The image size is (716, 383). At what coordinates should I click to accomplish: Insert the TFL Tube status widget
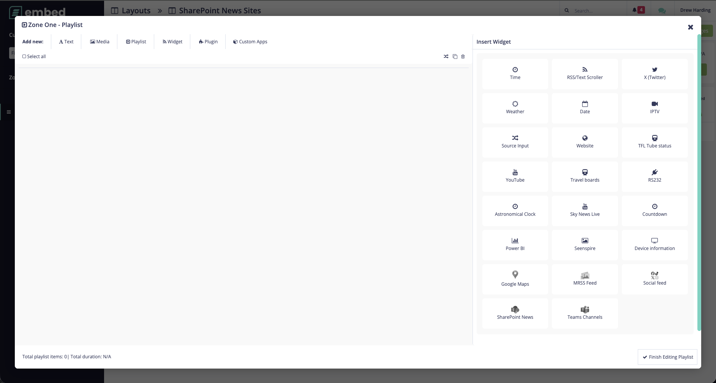[654, 142]
